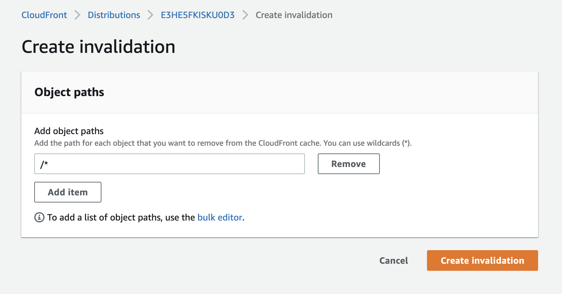Screen dimensions: 562x294
Task: Click the chevron right after Distributions breadcrumb
Action: coord(151,15)
